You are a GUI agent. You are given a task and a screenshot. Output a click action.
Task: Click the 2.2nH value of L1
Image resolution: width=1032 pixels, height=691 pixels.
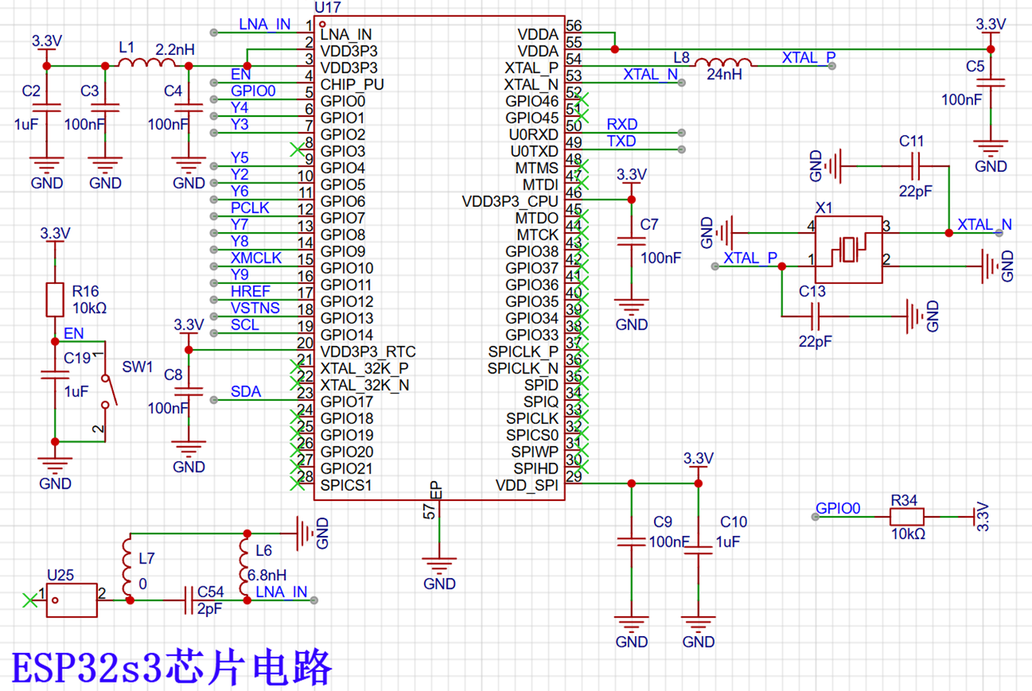click(x=175, y=50)
